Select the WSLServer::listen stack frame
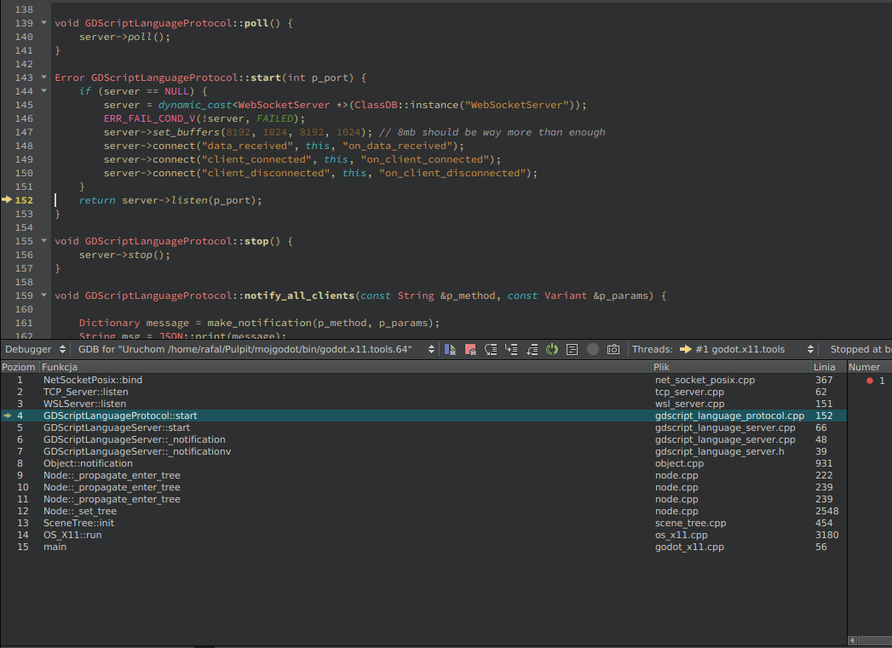 tap(423, 404)
